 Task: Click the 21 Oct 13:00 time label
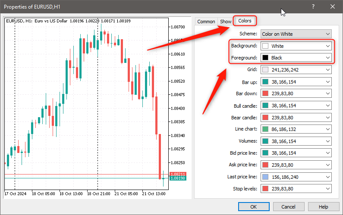pos(154,194)
